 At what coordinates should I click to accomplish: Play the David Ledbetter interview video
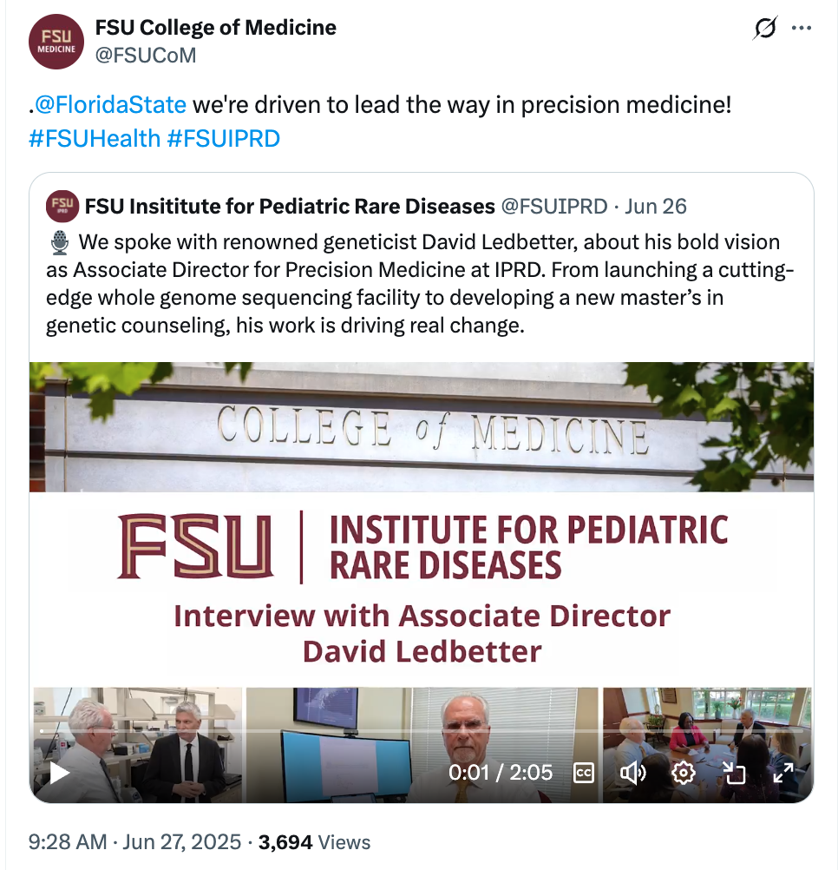(59, 772)
